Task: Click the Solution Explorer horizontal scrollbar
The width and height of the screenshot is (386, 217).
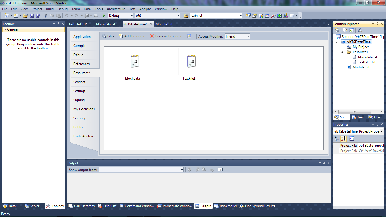Action: pyautogui.click(x=355, y=112)
